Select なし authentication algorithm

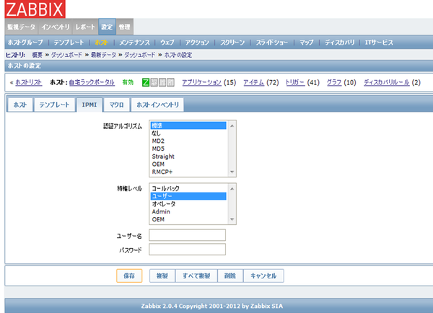click(188, 133)
